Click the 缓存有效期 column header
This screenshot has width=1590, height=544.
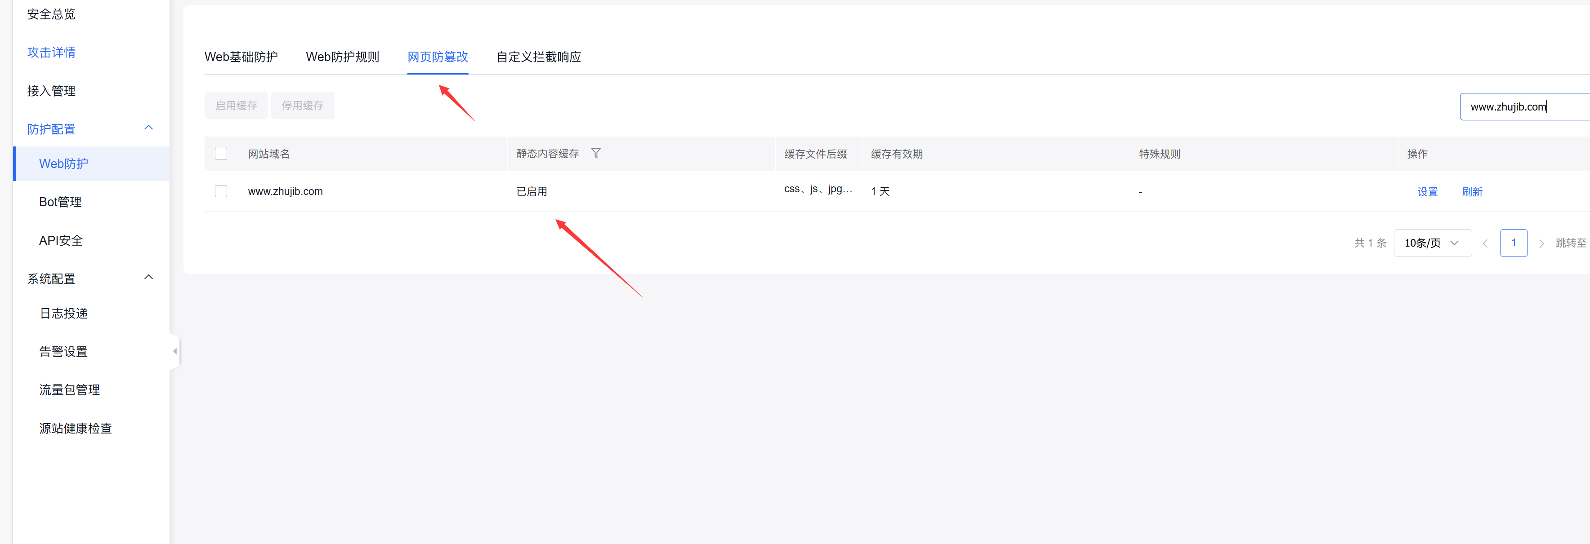(x=897, y=154)
